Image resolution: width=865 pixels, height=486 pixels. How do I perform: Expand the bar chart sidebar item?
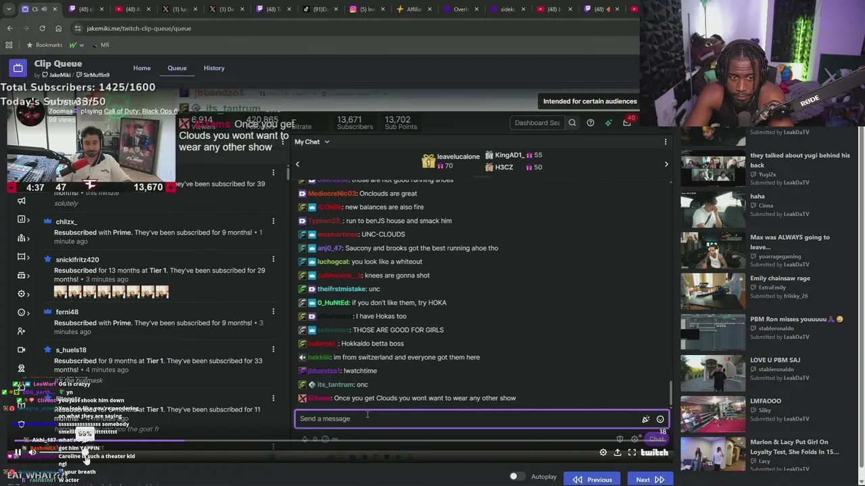23,219
